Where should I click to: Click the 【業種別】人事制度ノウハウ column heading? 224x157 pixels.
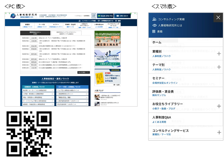coord(38,87)
